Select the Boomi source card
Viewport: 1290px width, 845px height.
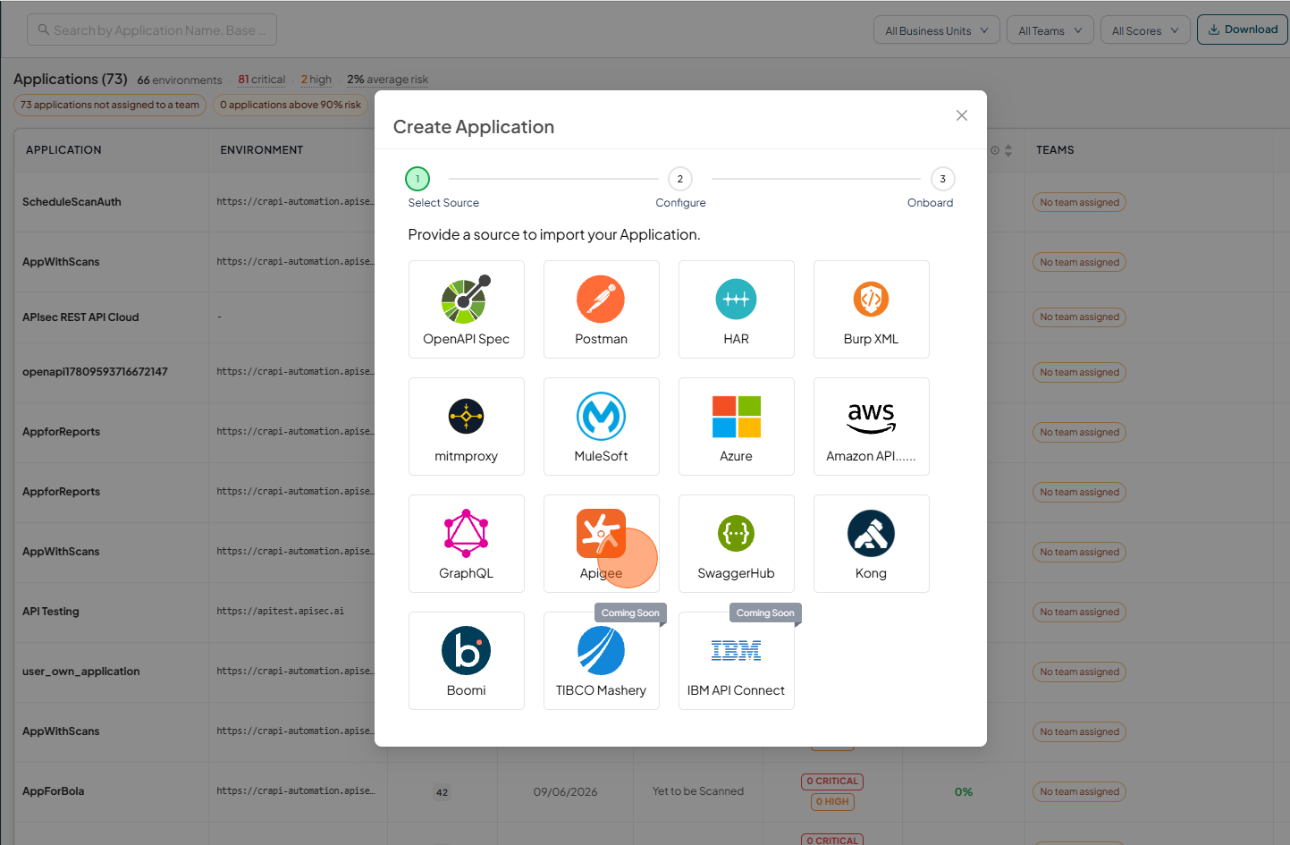(466, 661)
